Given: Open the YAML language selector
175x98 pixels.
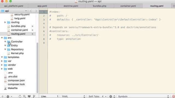Looking at the screenshot, I should [x=74, y=96].
